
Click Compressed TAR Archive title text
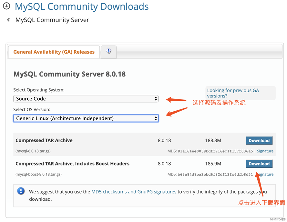pyautogui.click(x=44, y=140)
